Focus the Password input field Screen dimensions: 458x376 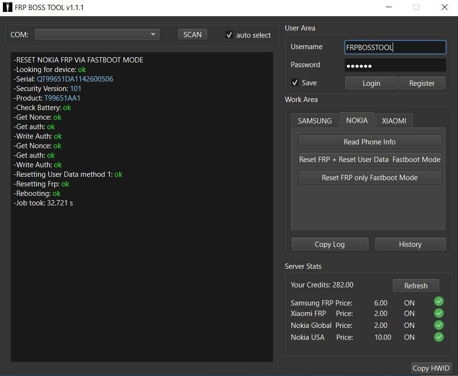(x=395, y=65)
